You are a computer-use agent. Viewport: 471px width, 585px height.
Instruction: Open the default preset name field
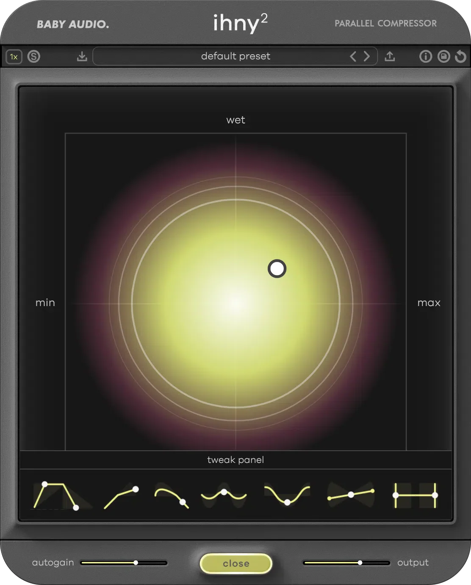(x=235, y=56)
